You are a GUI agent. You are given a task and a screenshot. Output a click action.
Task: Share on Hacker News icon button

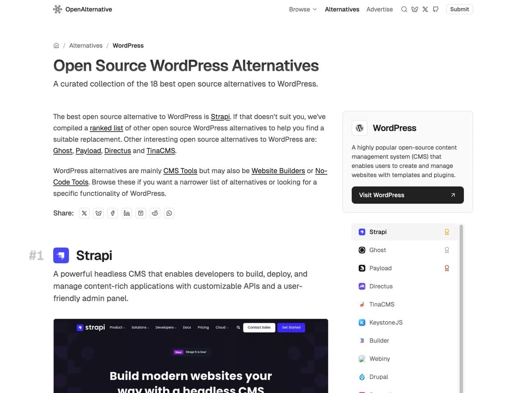(x=141, y=213)
